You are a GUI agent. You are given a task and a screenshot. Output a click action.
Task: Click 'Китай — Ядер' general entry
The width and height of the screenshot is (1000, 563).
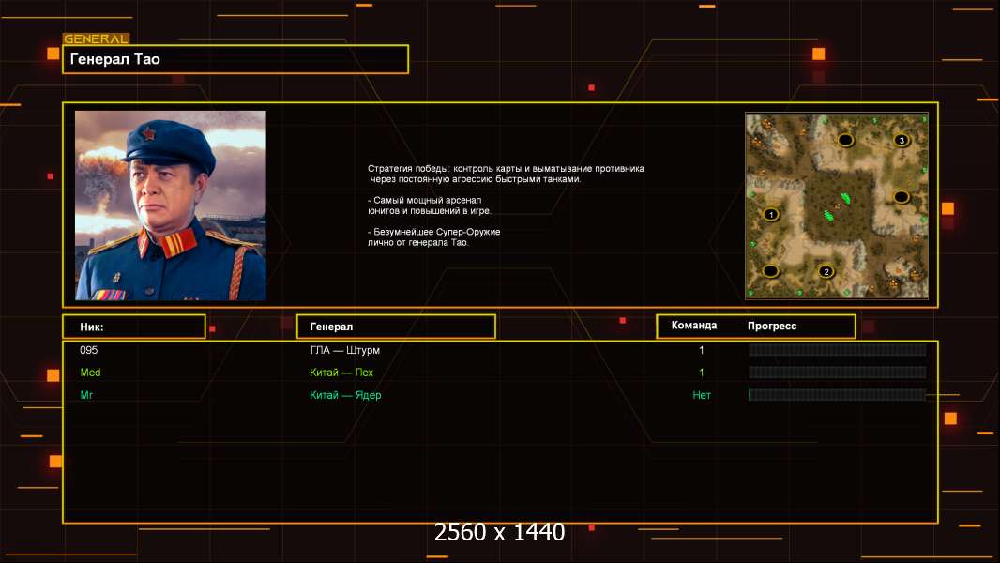point(345,395)
